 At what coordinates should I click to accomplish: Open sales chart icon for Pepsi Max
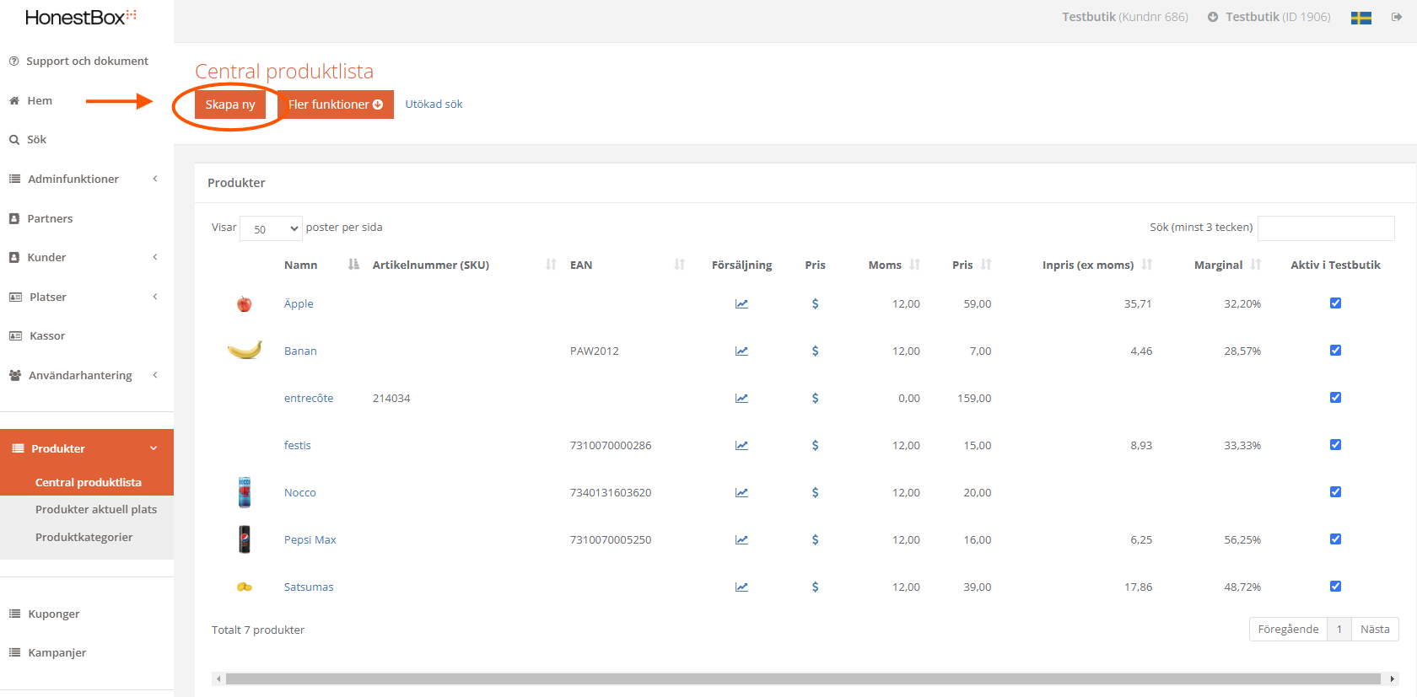pyautogui.click(x=741, y=540)
